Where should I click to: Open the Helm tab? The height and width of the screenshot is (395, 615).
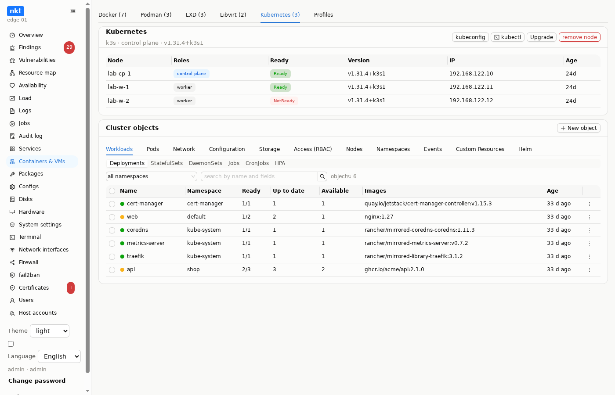(525, 149)
